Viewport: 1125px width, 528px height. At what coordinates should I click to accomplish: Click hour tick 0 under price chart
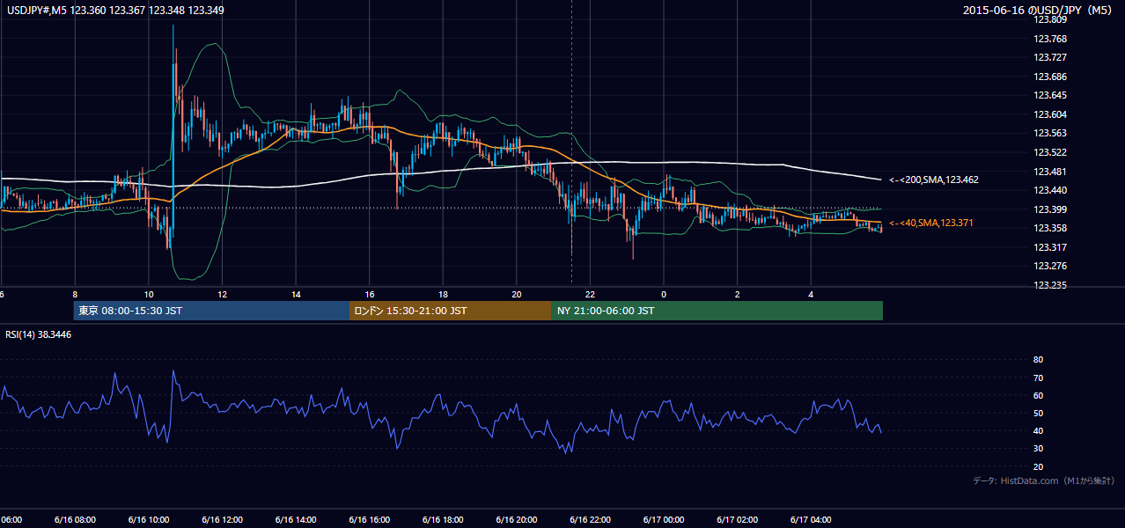coord(664,294)
